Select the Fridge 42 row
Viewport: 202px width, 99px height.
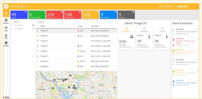[x=77, y=56]
